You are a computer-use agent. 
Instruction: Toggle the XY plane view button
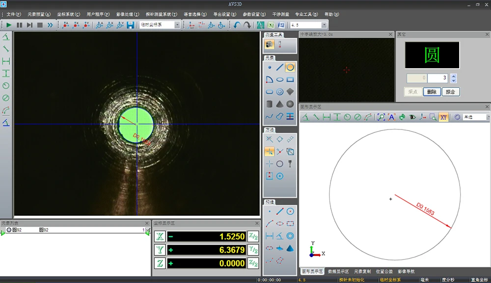tap(443, 117)
